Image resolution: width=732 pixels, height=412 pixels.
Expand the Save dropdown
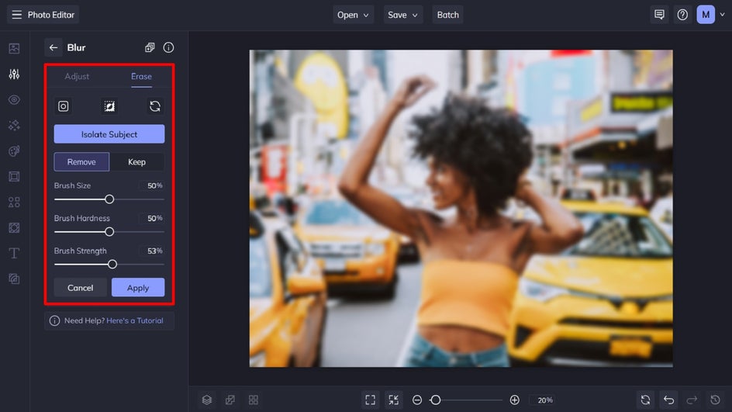tap(403, 15)
